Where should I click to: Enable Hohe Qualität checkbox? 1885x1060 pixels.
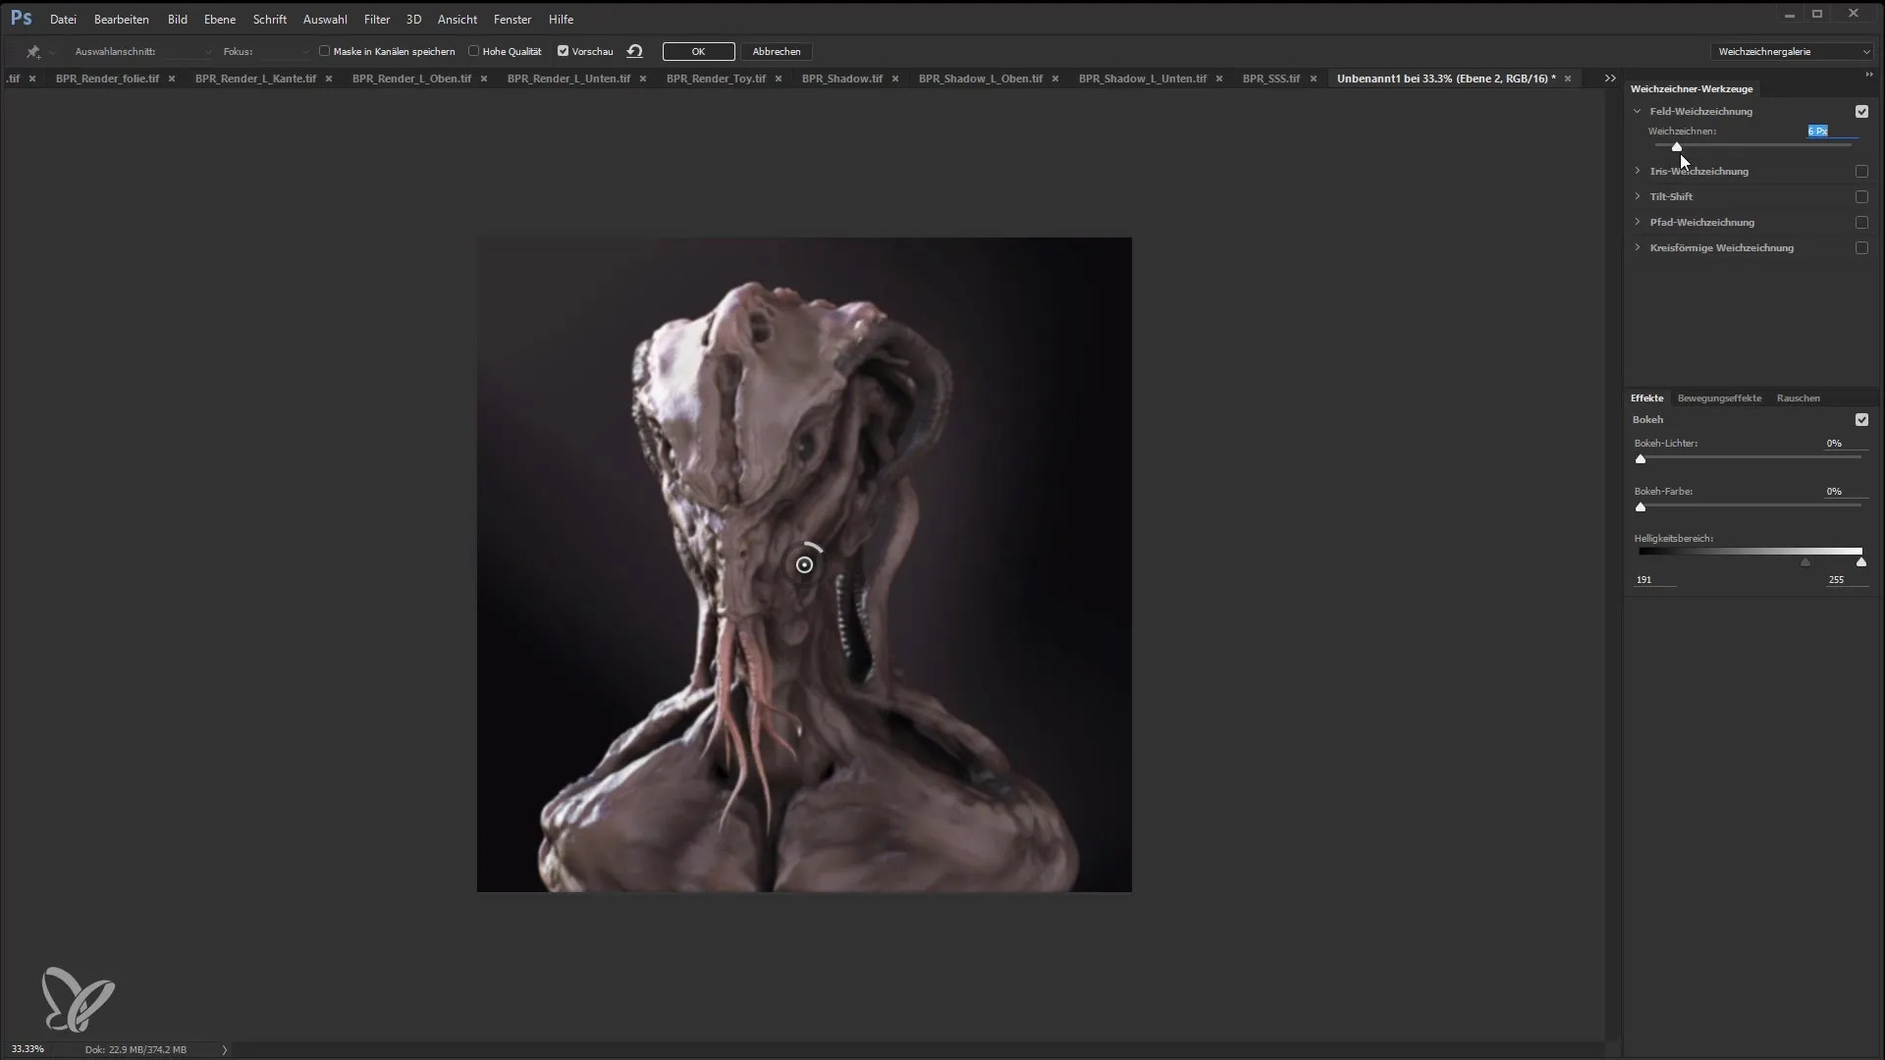(473, 51)
